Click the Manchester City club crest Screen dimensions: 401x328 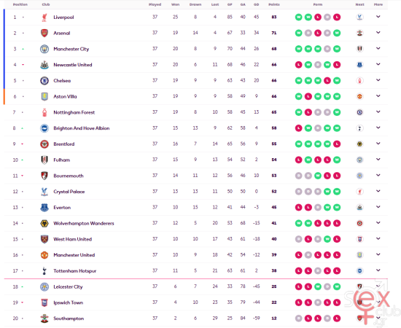(44, 49)
